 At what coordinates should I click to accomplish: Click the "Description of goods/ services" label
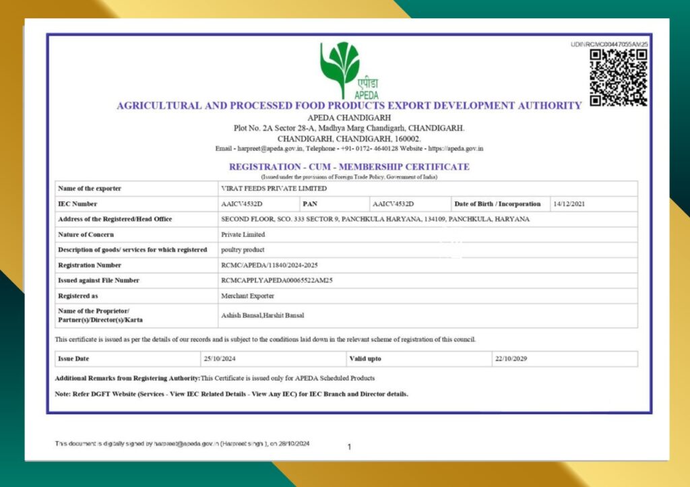coord(133,249)
